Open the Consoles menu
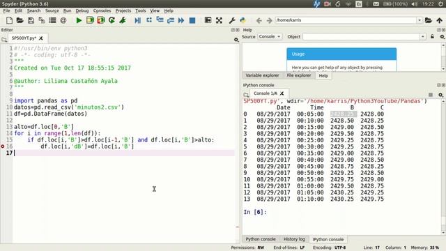 pos(102,10)
